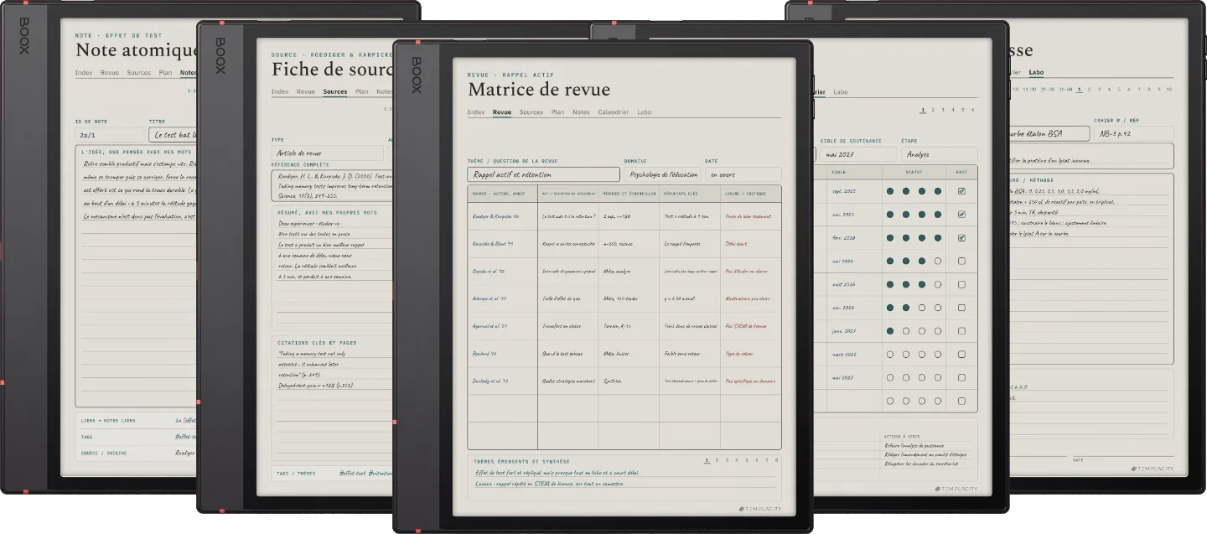Check the Fait box for mai 2027
This screenshot has height=534, width=1207.
tap(961, 377)
